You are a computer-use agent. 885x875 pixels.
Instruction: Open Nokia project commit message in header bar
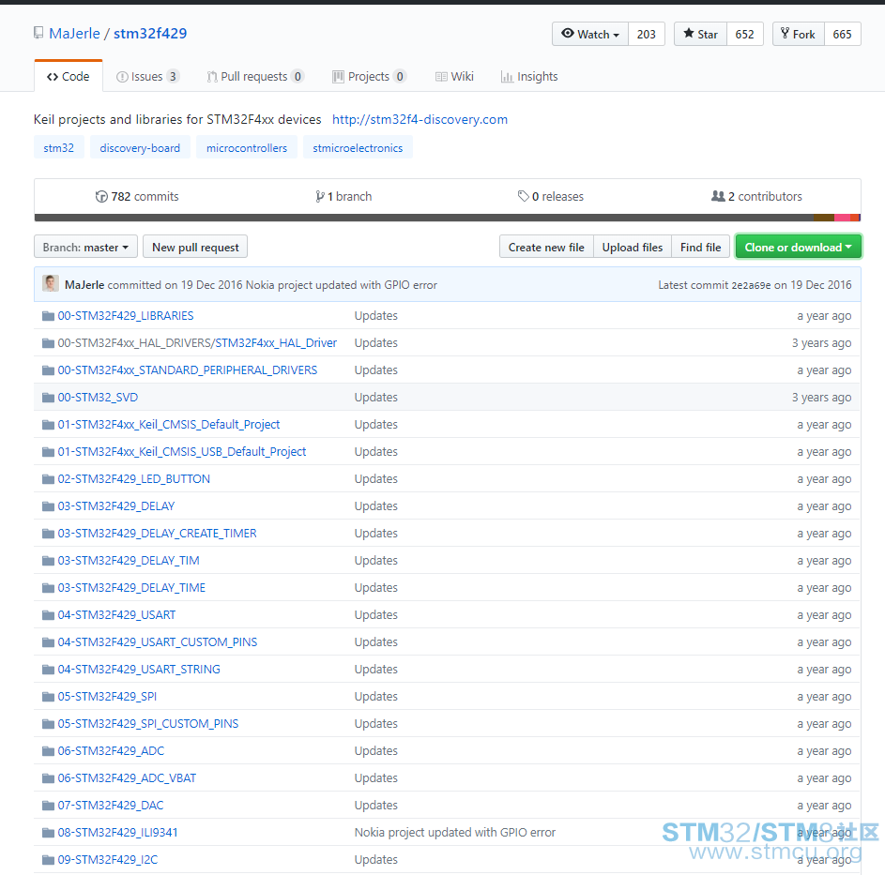coord(342,285)
